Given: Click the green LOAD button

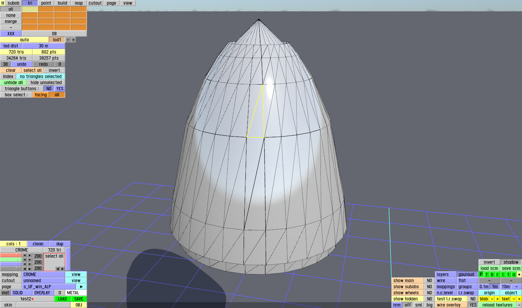Looking at the screenshot, I should [x=63, y=299].
